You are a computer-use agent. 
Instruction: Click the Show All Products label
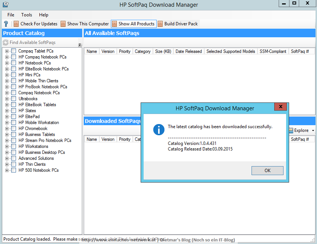[137, 24]
